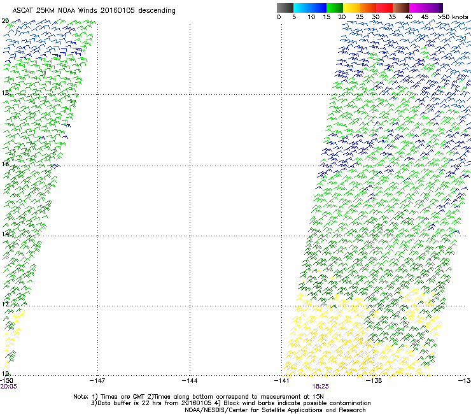Click the longitude -147 axis label
This screenshot has width=471, height=414.
coord(97,381)
